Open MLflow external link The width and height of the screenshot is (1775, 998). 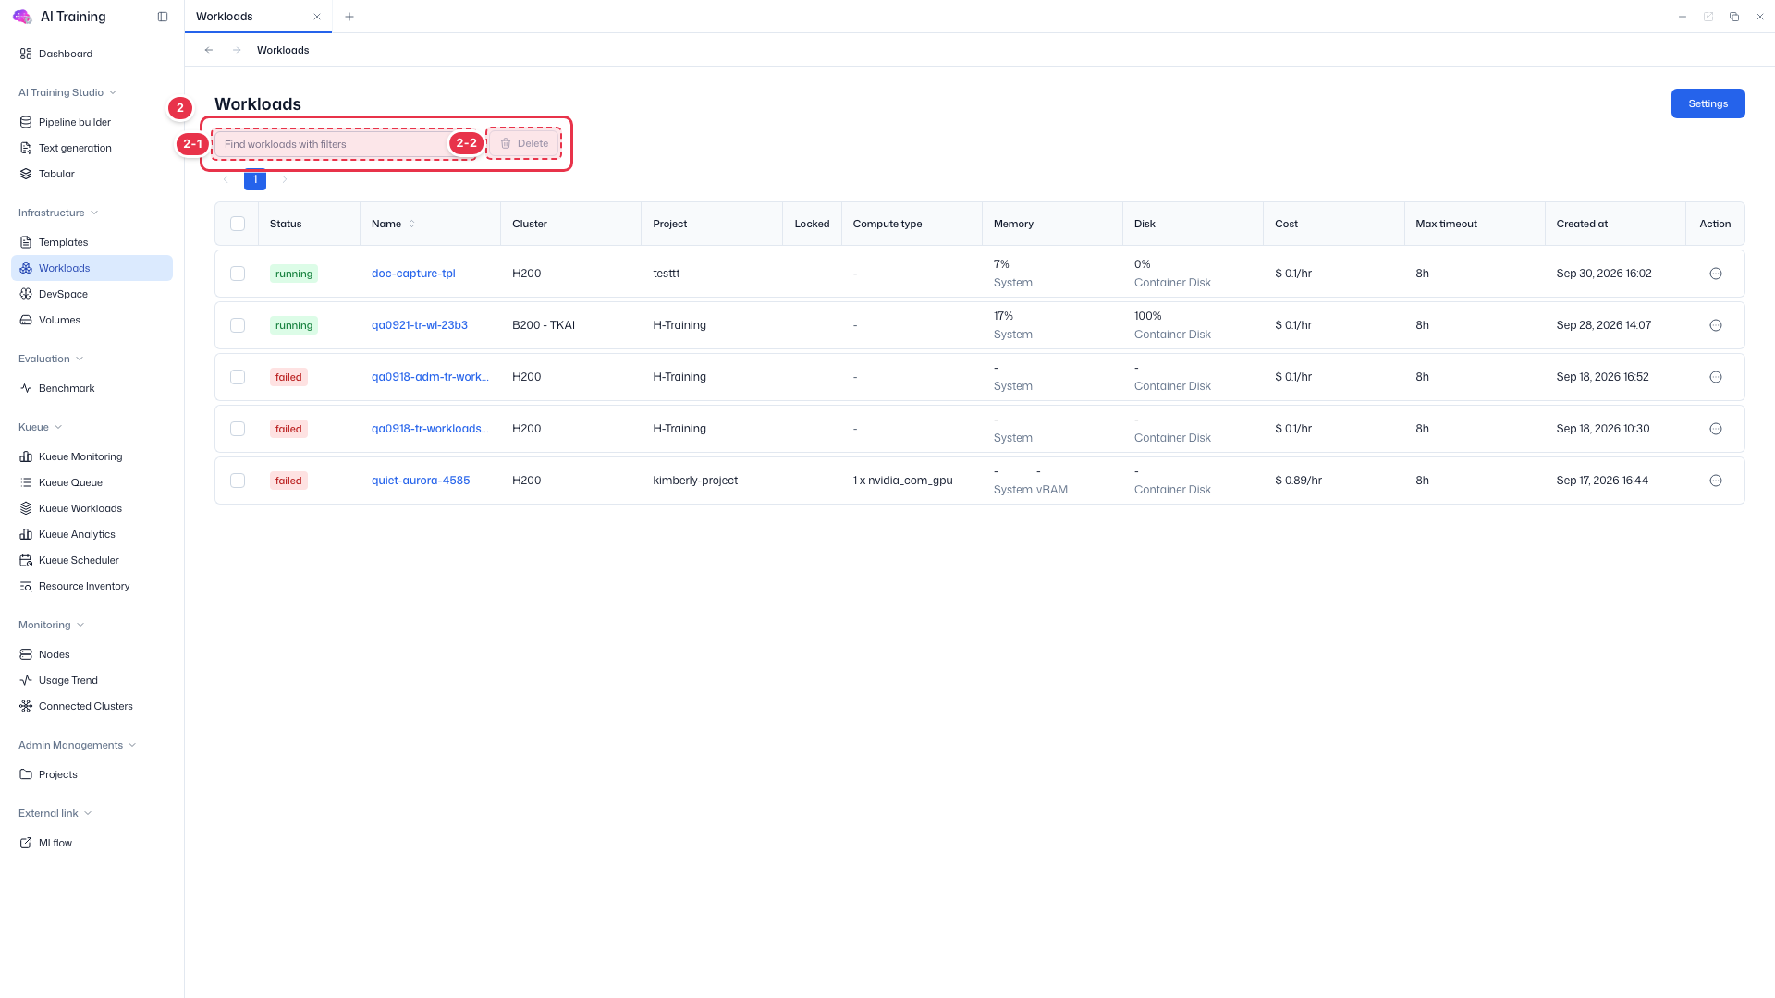[x=92, y=843]
